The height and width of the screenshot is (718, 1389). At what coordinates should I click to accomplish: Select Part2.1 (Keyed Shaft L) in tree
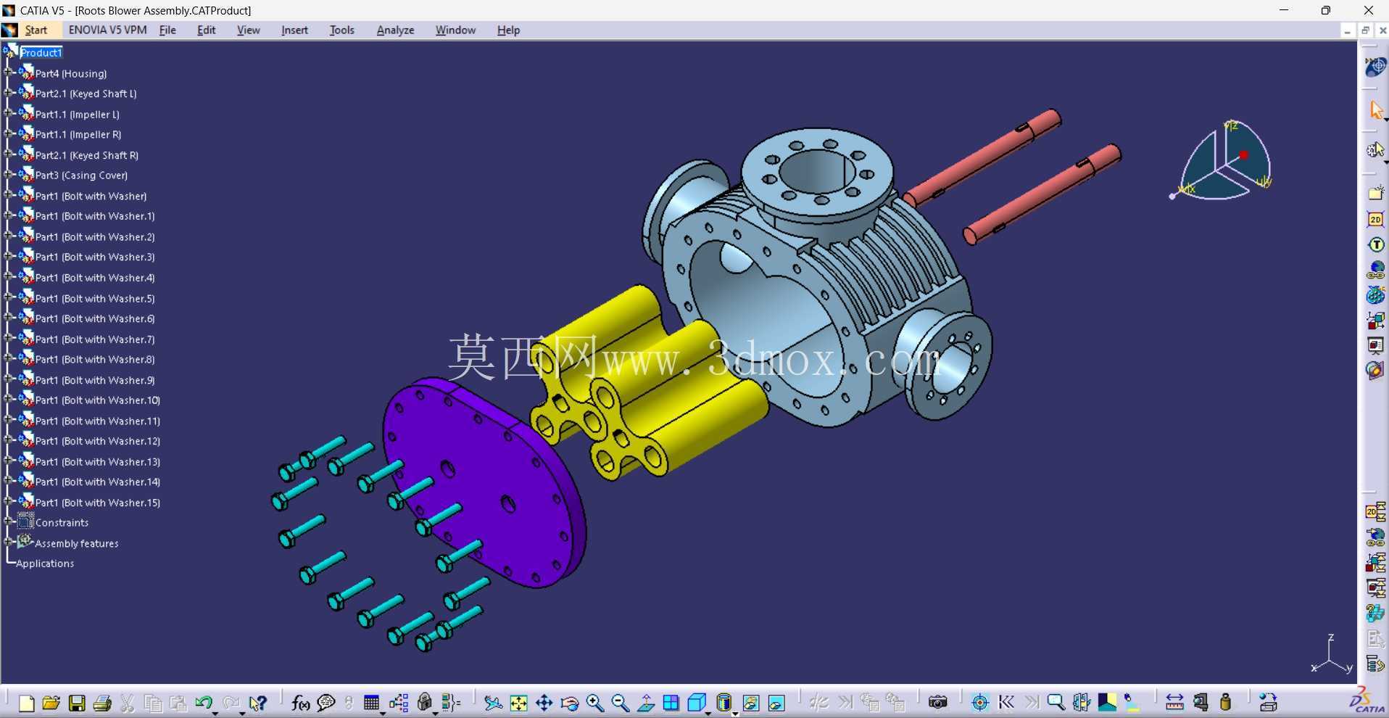[x=86, y=94]
